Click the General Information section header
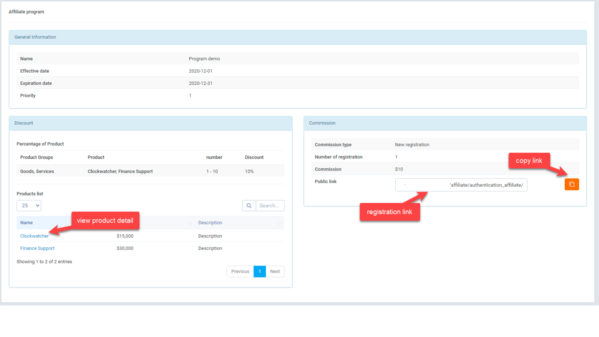The image size is (599, 337). (x=35, y=37)
